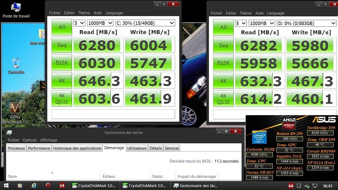Open 1000MB size dropdown in right CrystalDiskMark
Viewport: 338px width, 190px height.
coord(262,23)
